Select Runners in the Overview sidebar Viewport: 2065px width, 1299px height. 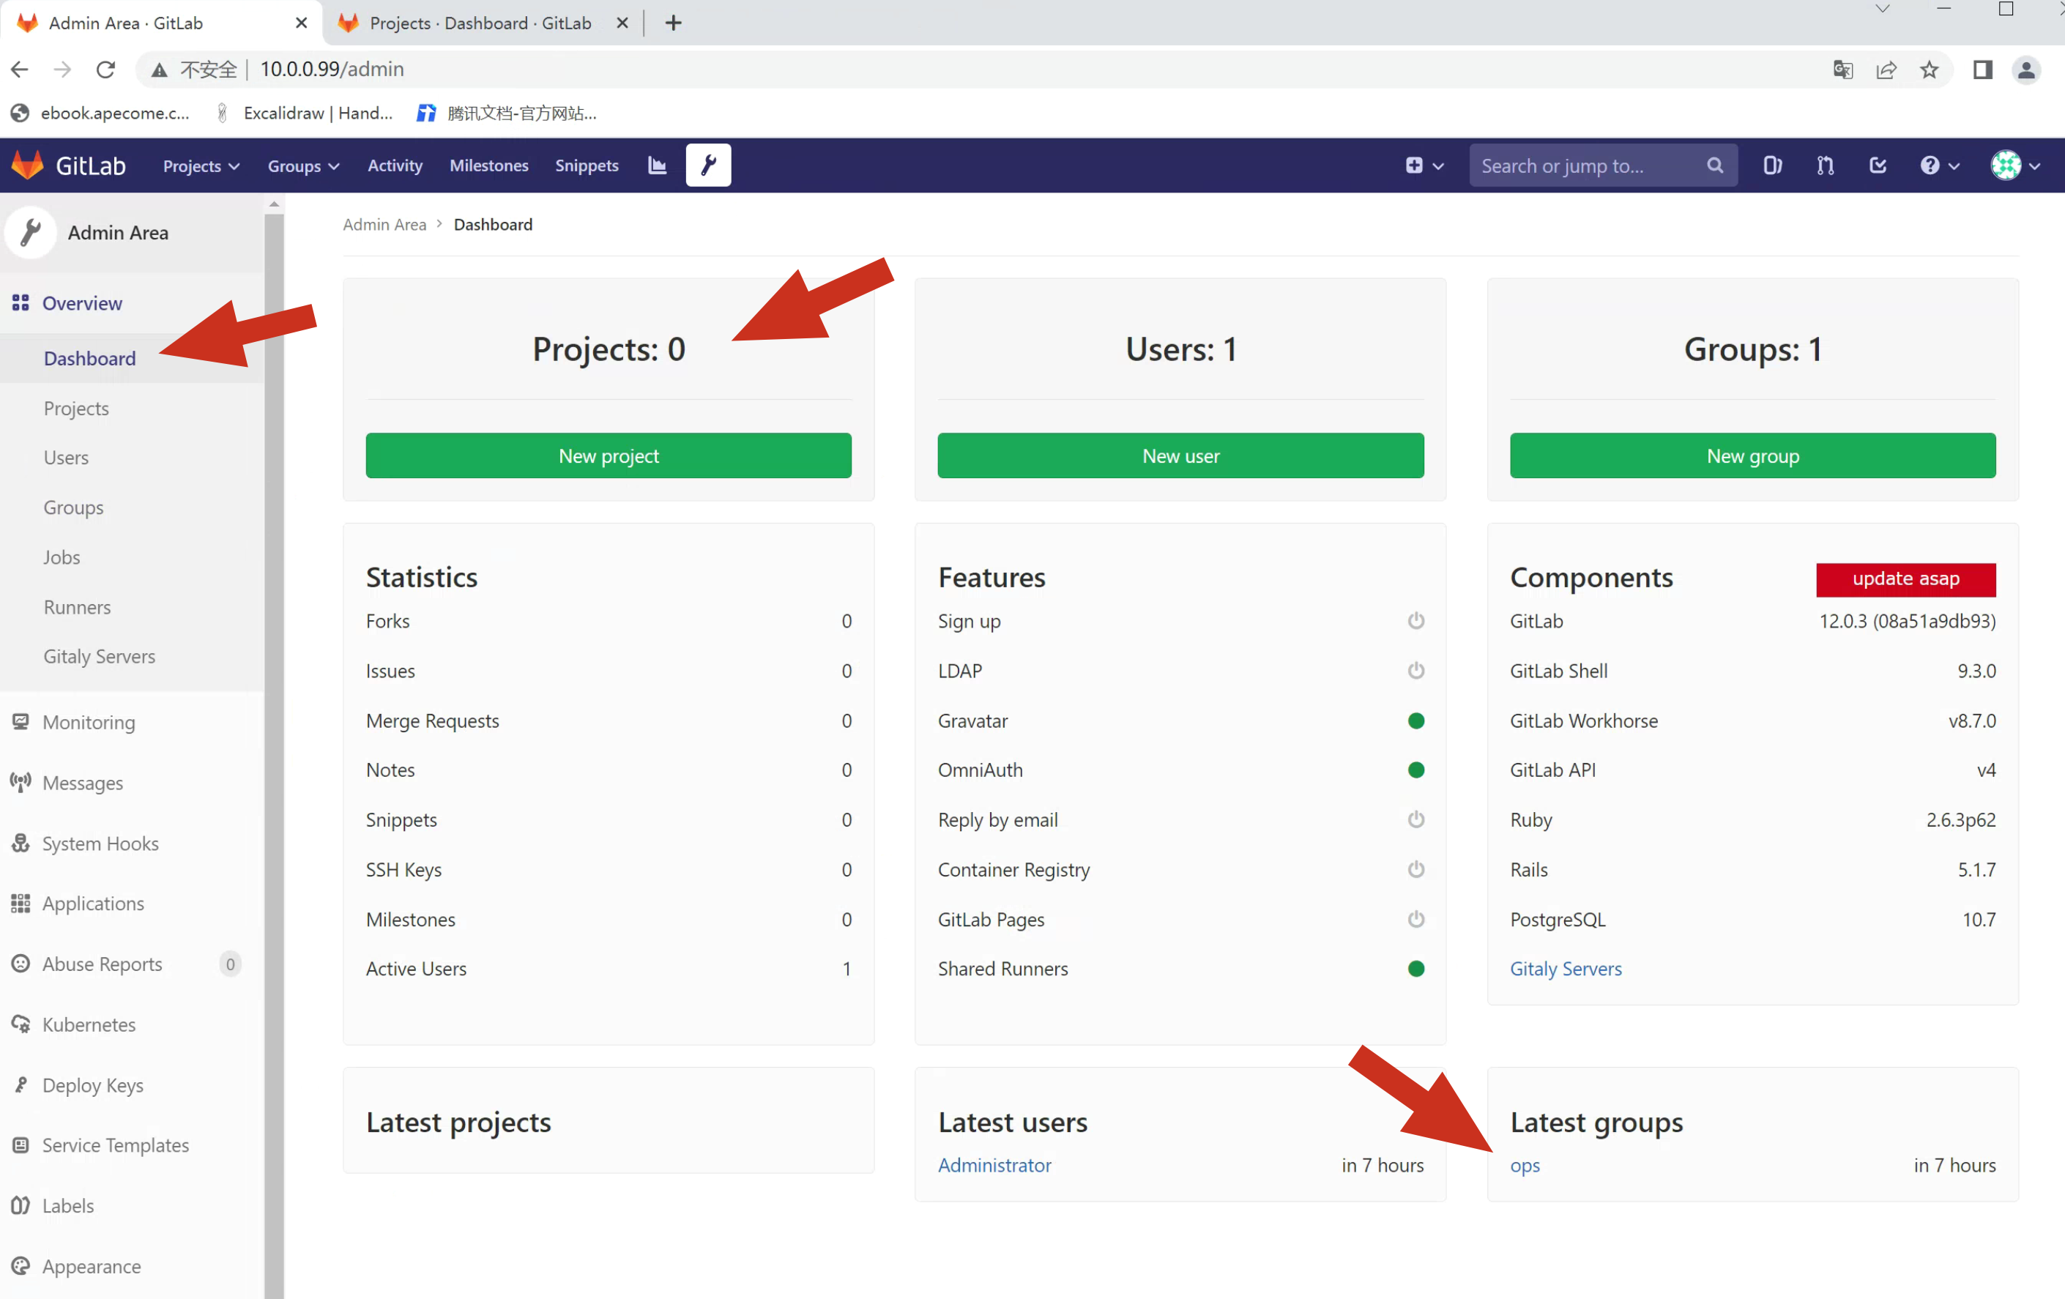tap(77, 607)
